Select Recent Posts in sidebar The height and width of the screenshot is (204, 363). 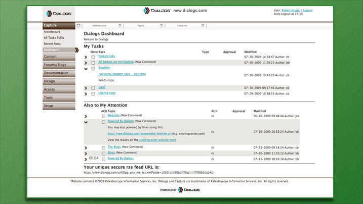52,43
